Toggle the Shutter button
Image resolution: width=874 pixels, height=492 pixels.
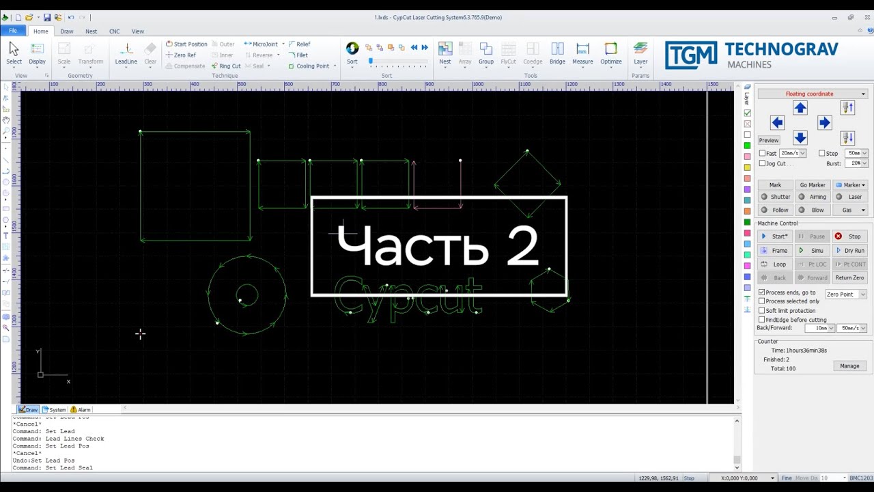point(775,197)
